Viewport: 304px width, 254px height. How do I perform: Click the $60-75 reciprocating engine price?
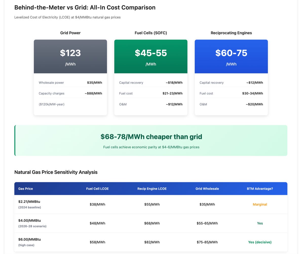[x=231, y=53]
